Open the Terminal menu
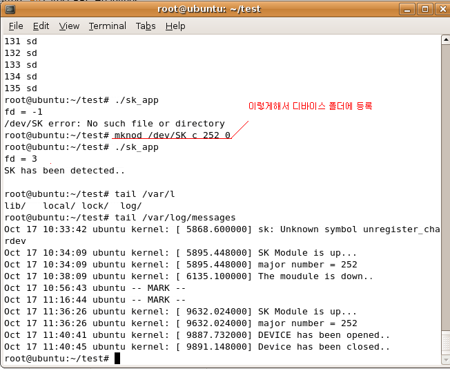This screenshot has height=369, width=450. 108,26
